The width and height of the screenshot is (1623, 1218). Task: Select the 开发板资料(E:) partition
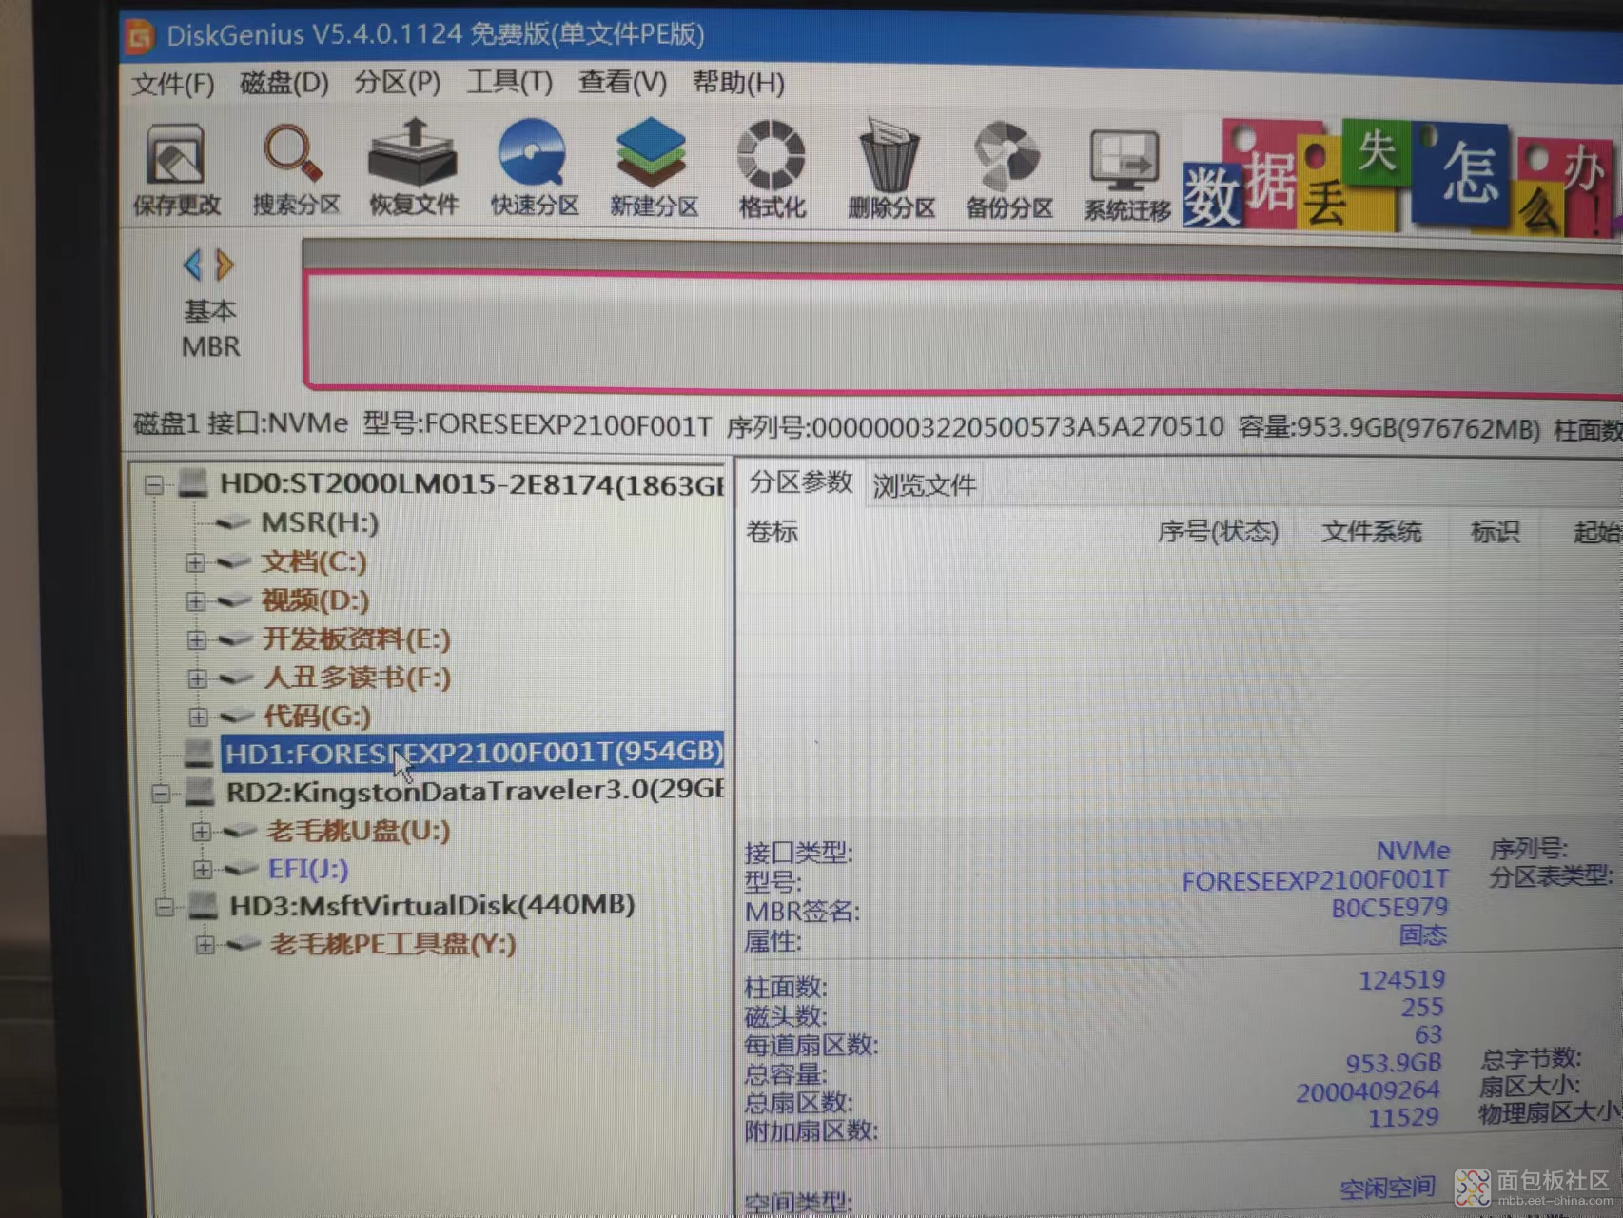coord(357,638)
